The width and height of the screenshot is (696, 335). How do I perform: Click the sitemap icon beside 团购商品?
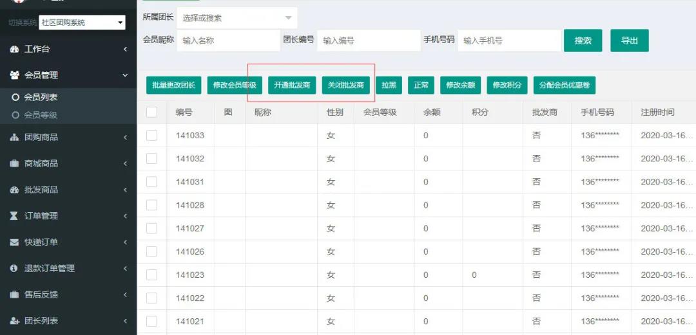[14, 138]
